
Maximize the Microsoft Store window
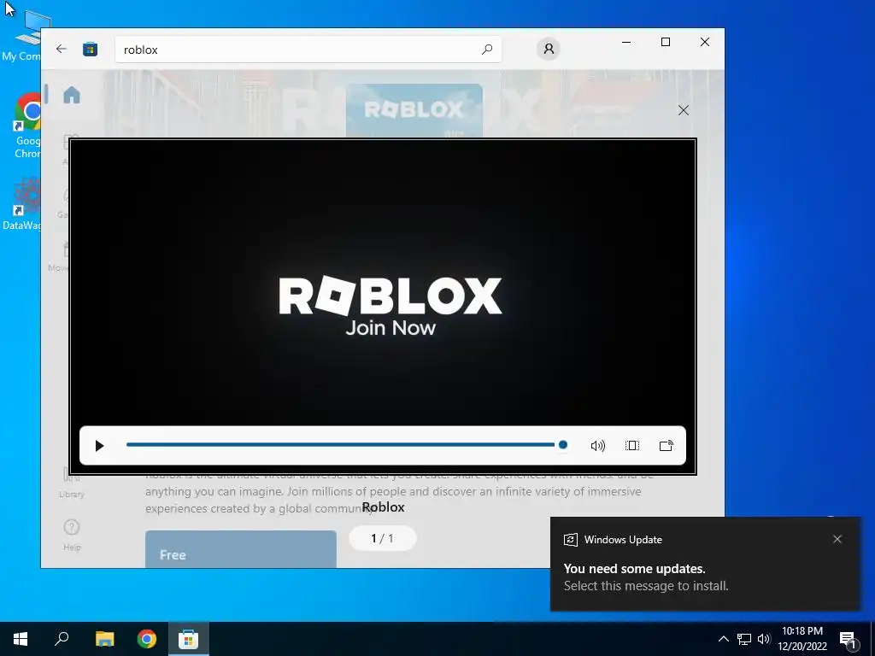point(665,42)
